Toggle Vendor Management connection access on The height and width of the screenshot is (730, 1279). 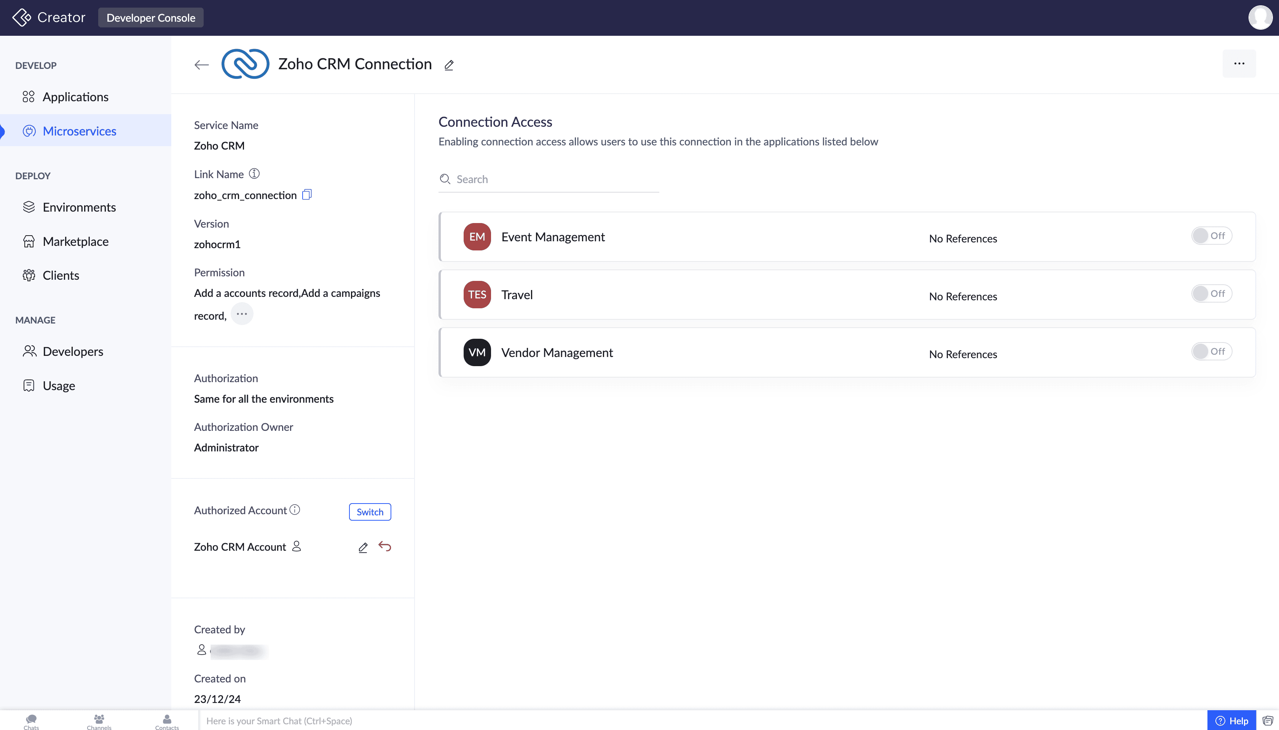[1211, 351]
